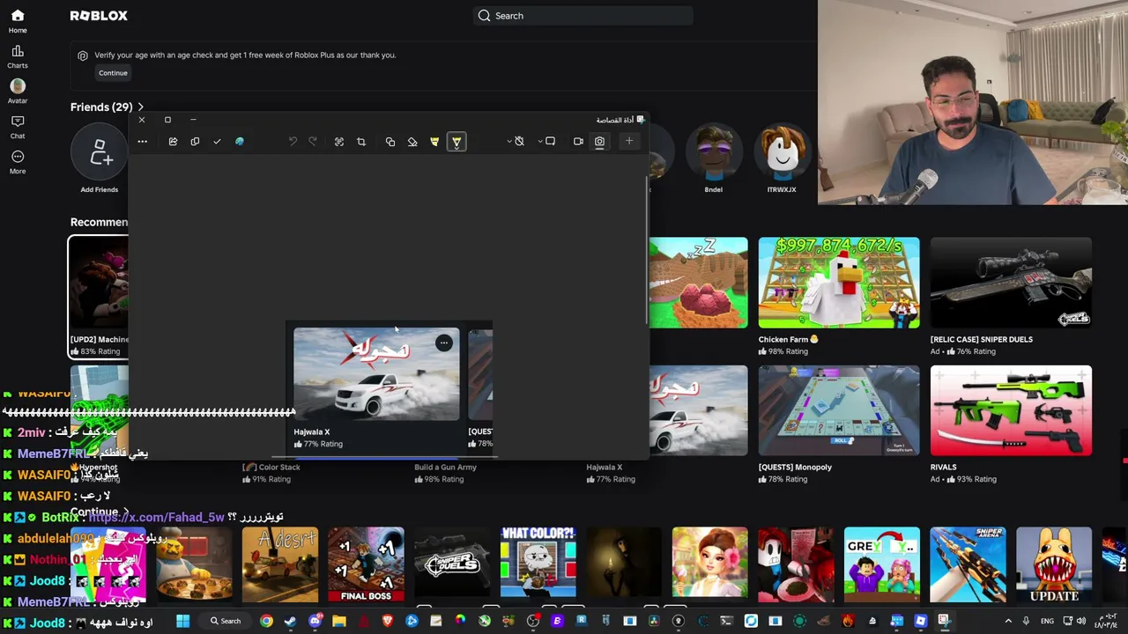Open Steam from the taskbar

pos(290,622)
